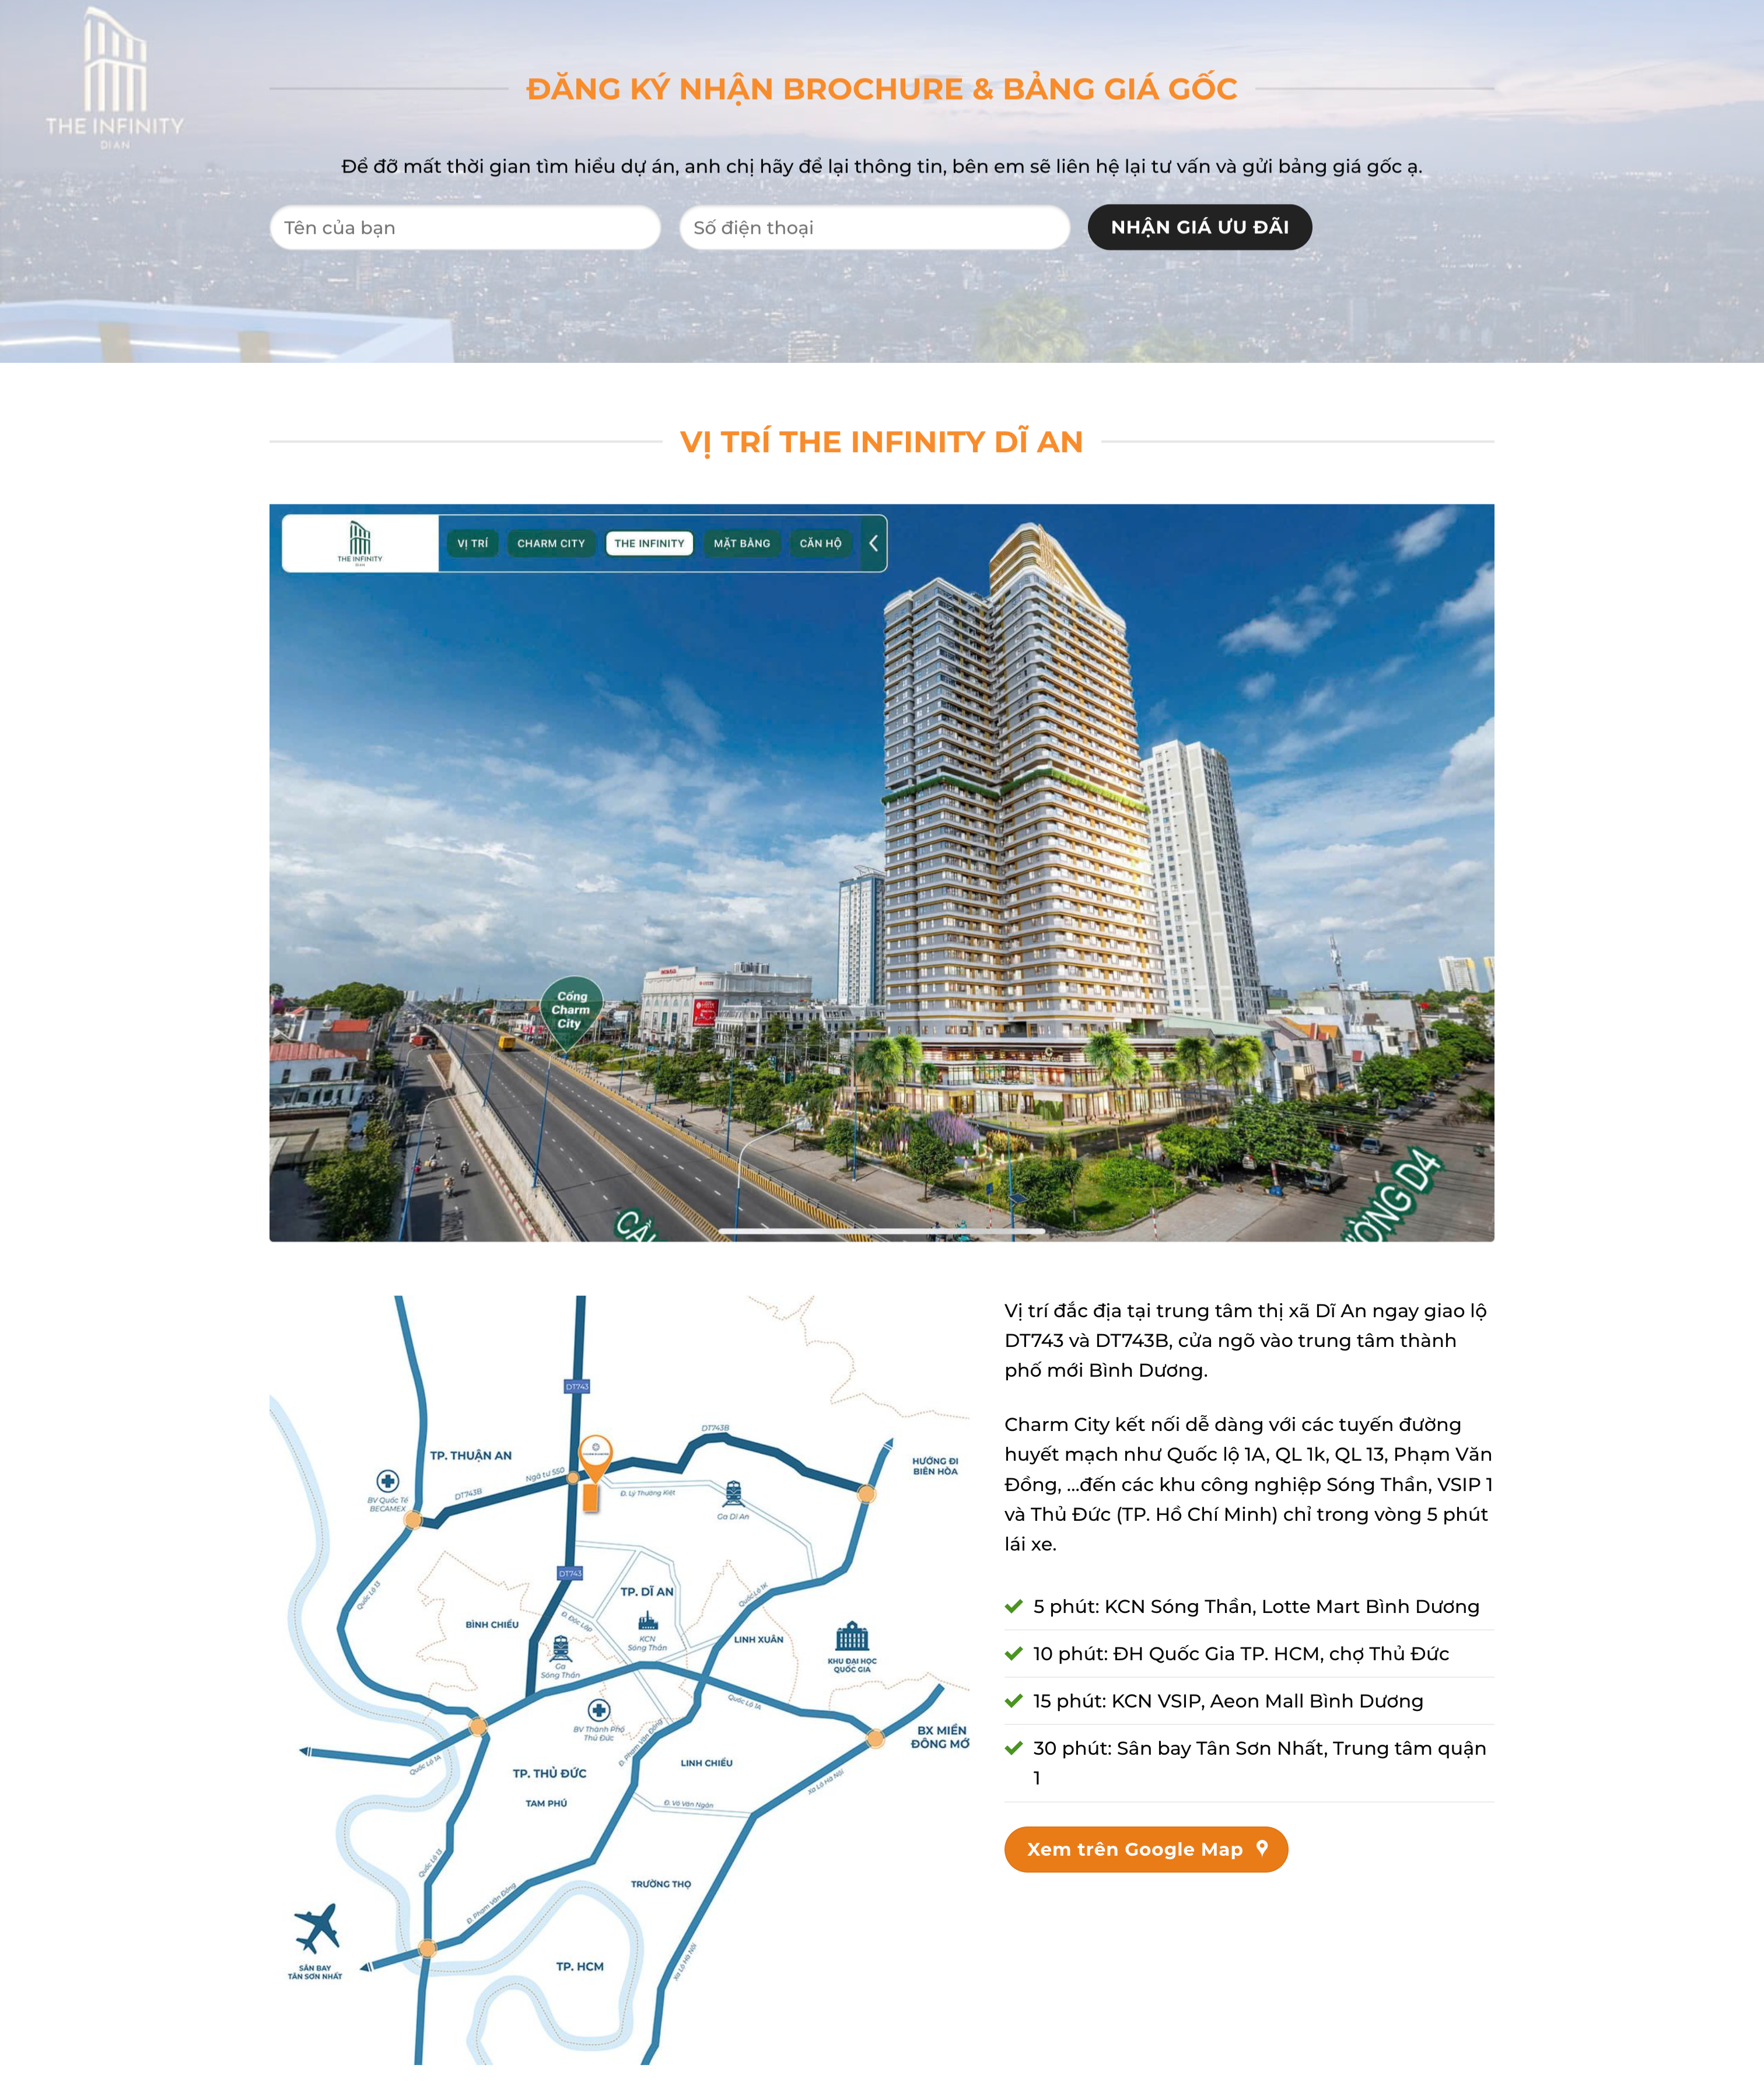Click 'VỊ TRÍ THE INFINITY DĨ AN' heading

coord(881,441)
